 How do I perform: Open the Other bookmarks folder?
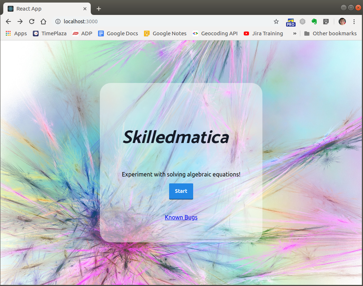pyautogui.click(x=330, y=33)
